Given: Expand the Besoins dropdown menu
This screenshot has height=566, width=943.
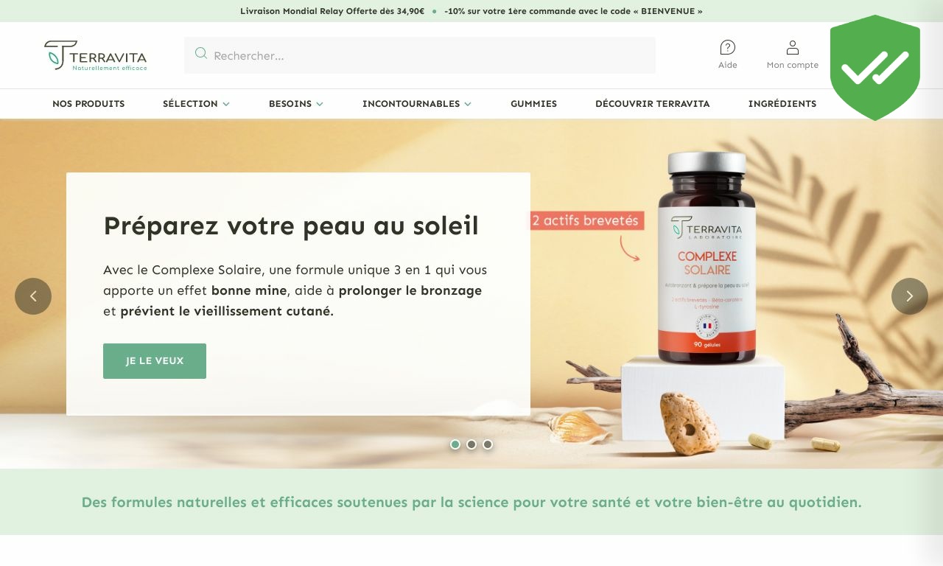Looking at the screenshot, I should tap(296, 104).
